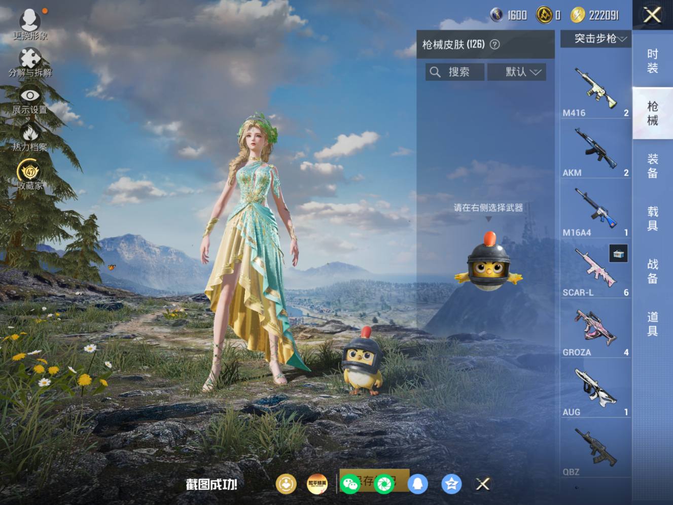Image resolution: width=673 pixels, height=505 pixels.
Task: Expand the 默认 sort dropdown
Action: point(517,72)
